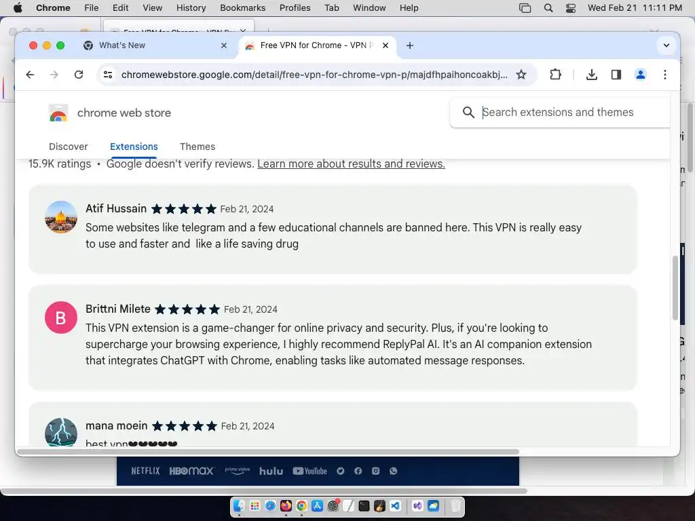
Task: Click the reviewer name mana moein
Action: tap(117, 426)
